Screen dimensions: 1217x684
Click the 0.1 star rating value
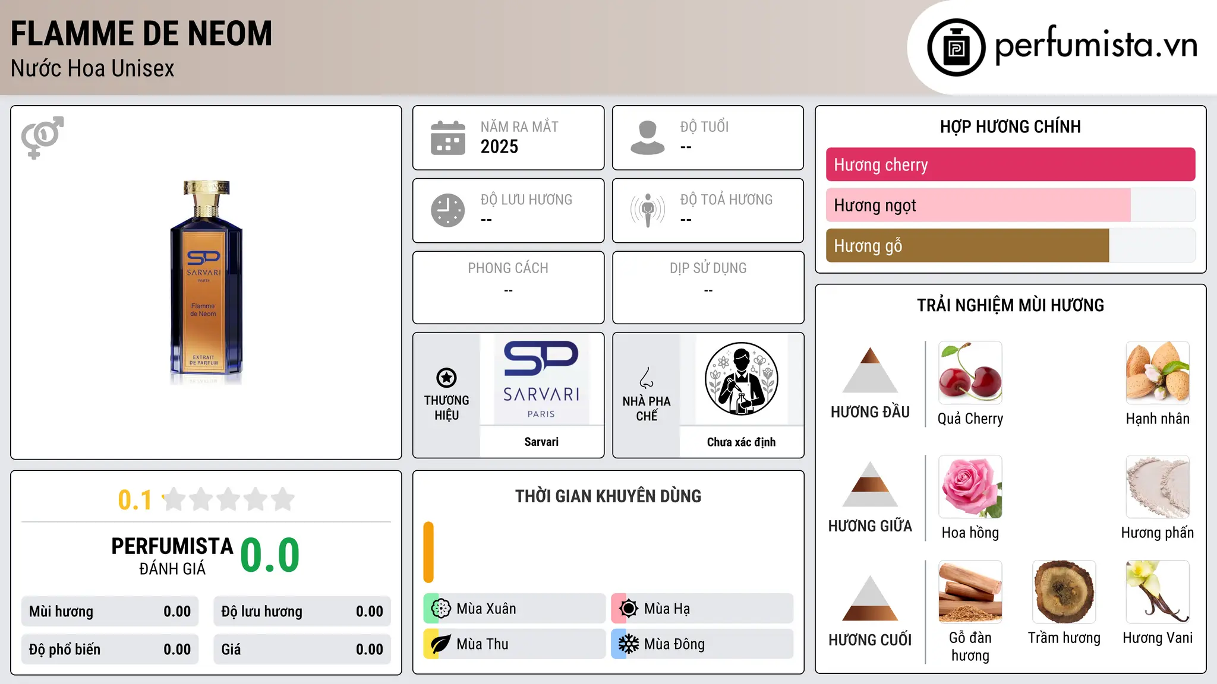[x=135, y=500]
